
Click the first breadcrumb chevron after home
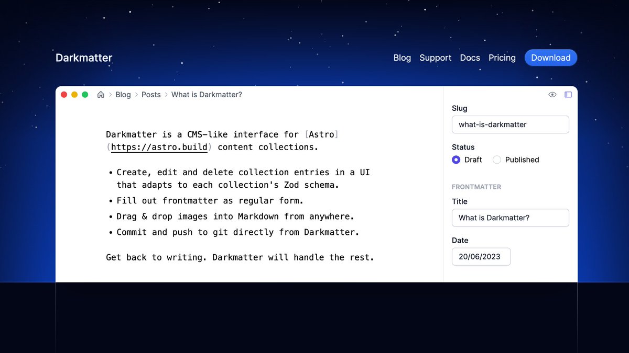(x=110, y=95)
